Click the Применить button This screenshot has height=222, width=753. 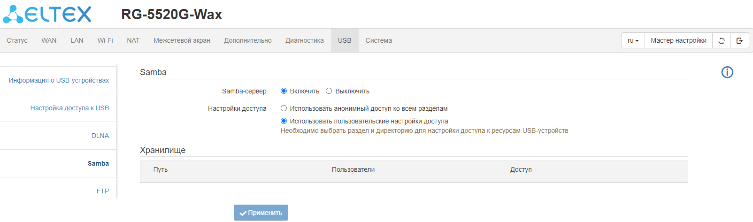point(261,213)
